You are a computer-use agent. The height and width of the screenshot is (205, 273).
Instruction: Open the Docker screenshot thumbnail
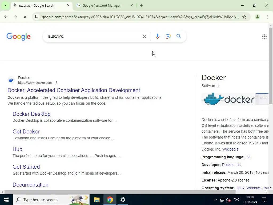tap(262, 99)
